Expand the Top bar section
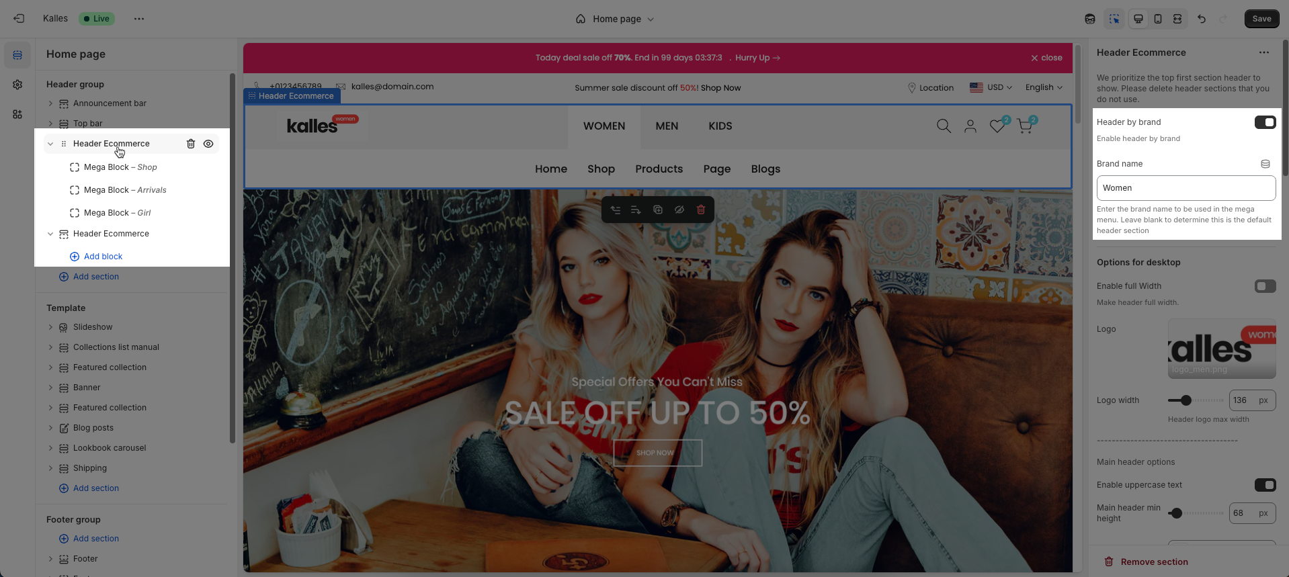The image size is (1289, 577). click(50, 124)
